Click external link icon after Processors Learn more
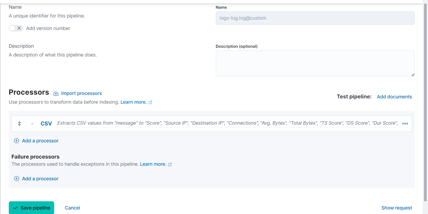This screenshot has height=214, width=428. pos(150,102)
